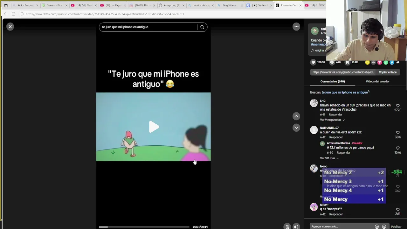Click the video search text field

(x=148, y=27)
